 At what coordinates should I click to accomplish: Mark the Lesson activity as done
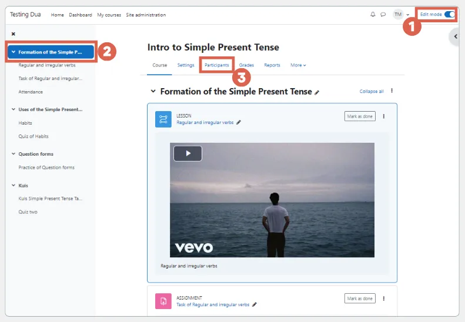tap(359, 116)
